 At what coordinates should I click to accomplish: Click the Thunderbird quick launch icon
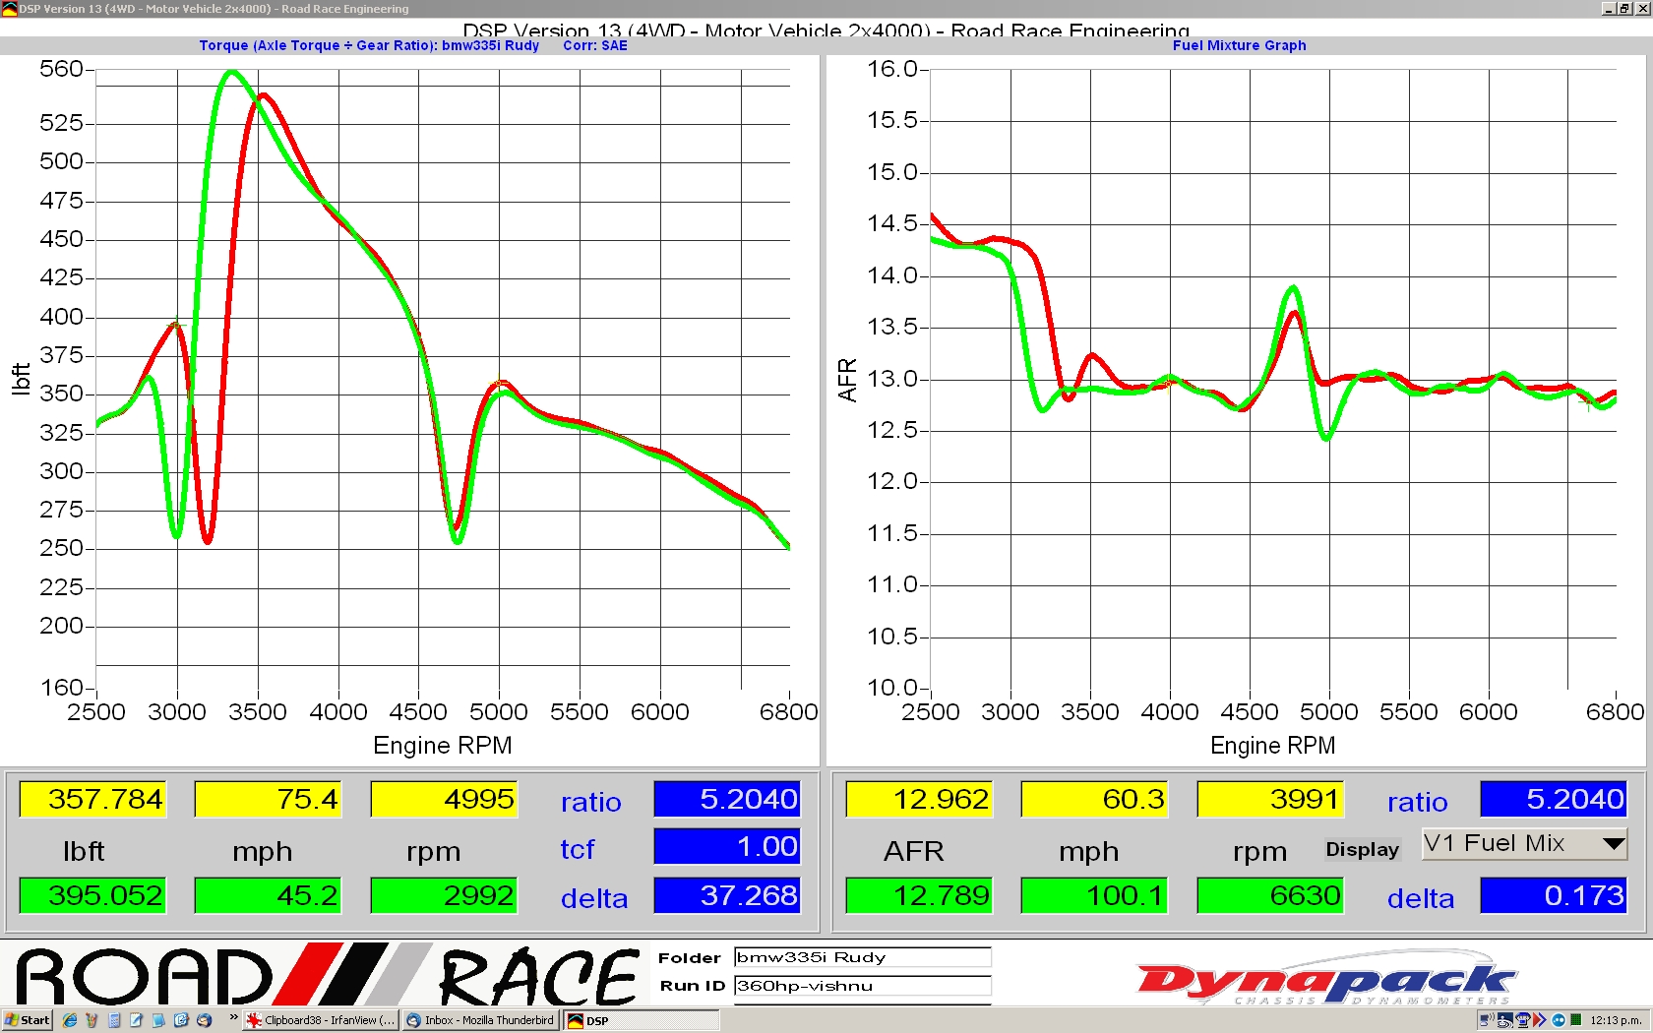click(x=204, y=1020)
